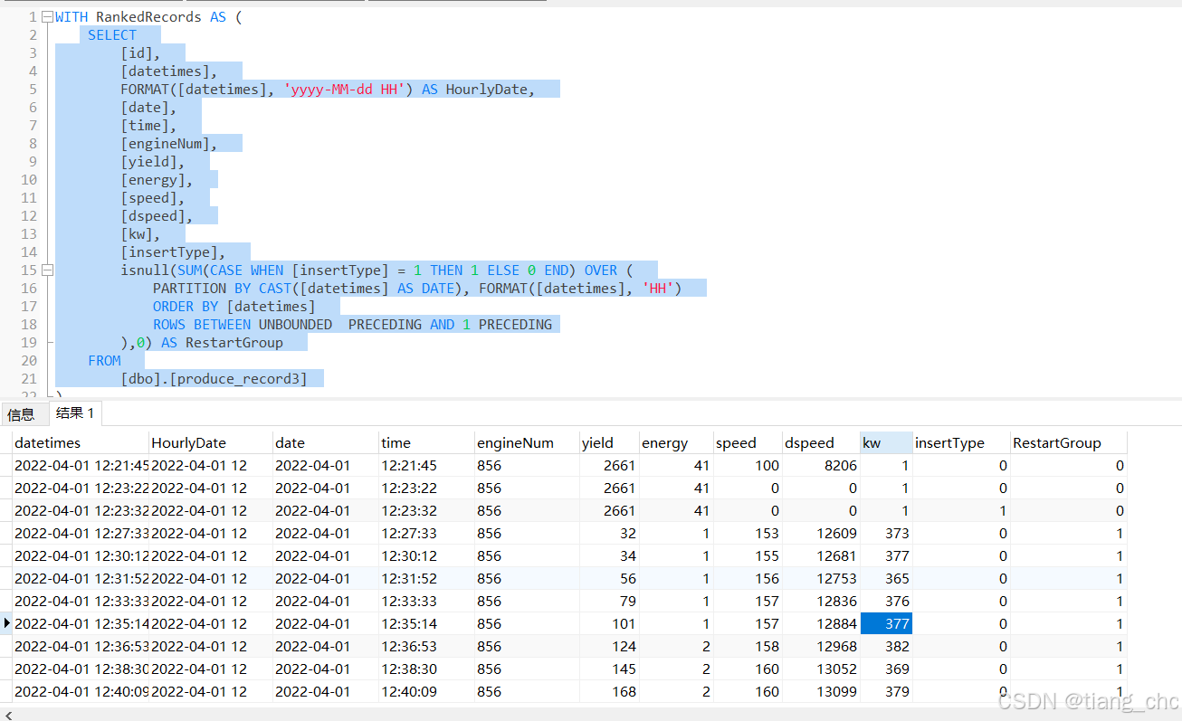The image size is (1182, 721).
Task: Click line number 5 in the gutter
Action: click(x=33, y=90)
